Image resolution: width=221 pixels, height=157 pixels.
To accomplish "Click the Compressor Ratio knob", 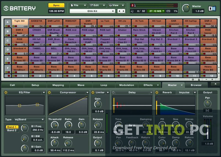I will pos(68,125).
